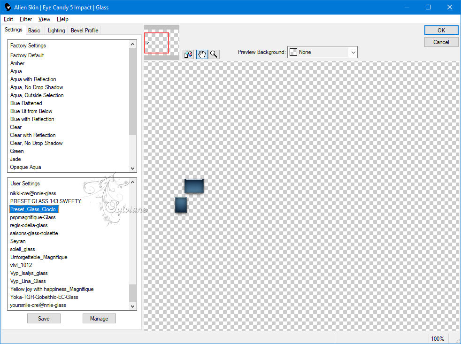Select soleil_glass user setting
Screen dimensions: 461x344
tap(23, 249)
